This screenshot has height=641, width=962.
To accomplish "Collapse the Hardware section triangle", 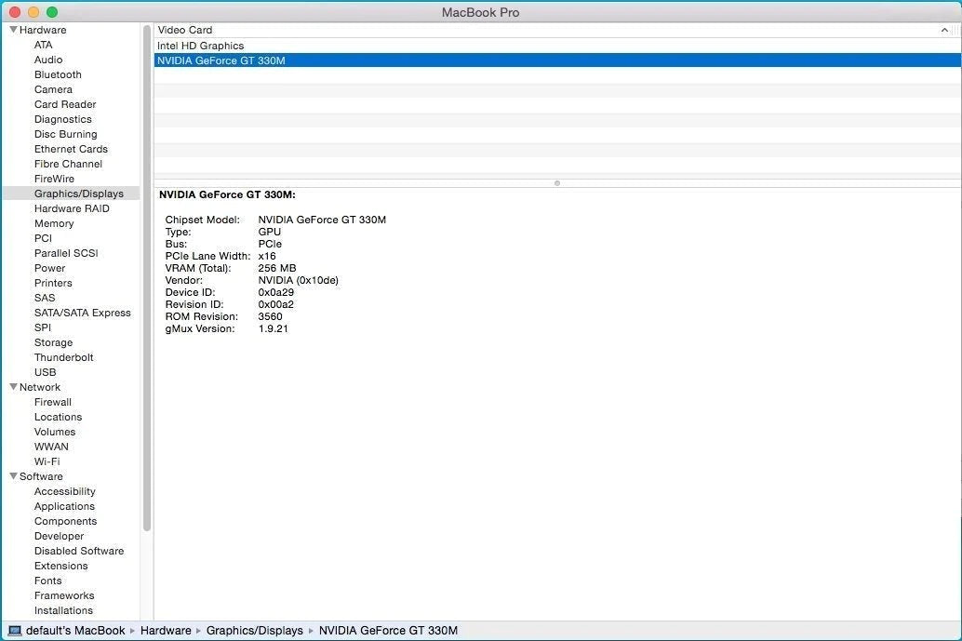I will pyautogui.click(x=13, y=30).
